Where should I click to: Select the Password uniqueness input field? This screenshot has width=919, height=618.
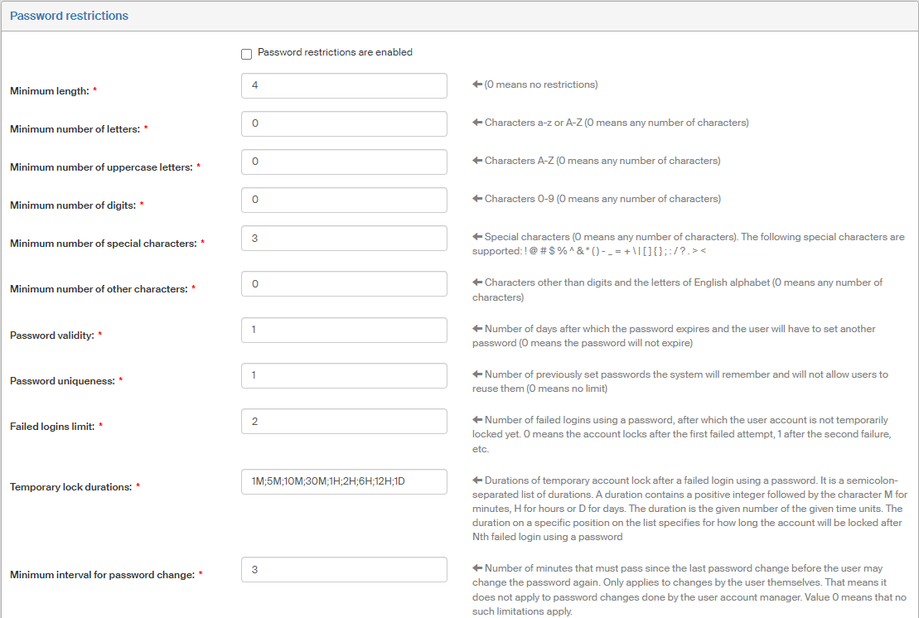[x=344, y=375]
